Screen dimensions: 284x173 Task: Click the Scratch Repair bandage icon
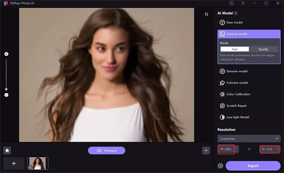pyautogui.click(x=222, y=106)
